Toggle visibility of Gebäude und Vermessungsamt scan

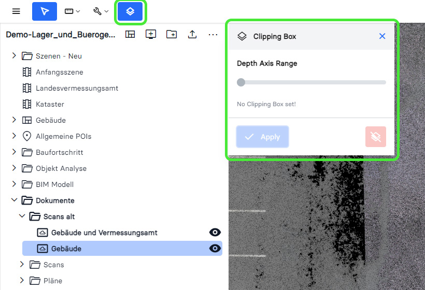pos(215,233)
